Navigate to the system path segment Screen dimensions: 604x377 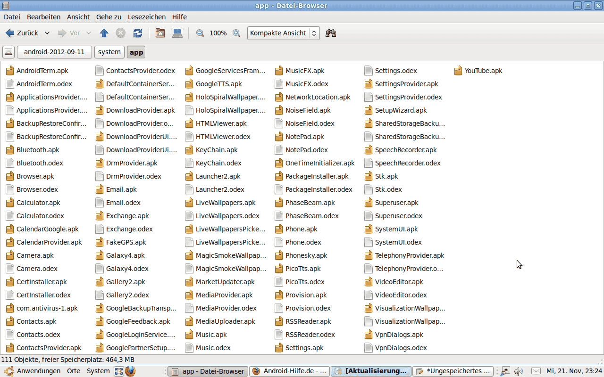[109, 52]
